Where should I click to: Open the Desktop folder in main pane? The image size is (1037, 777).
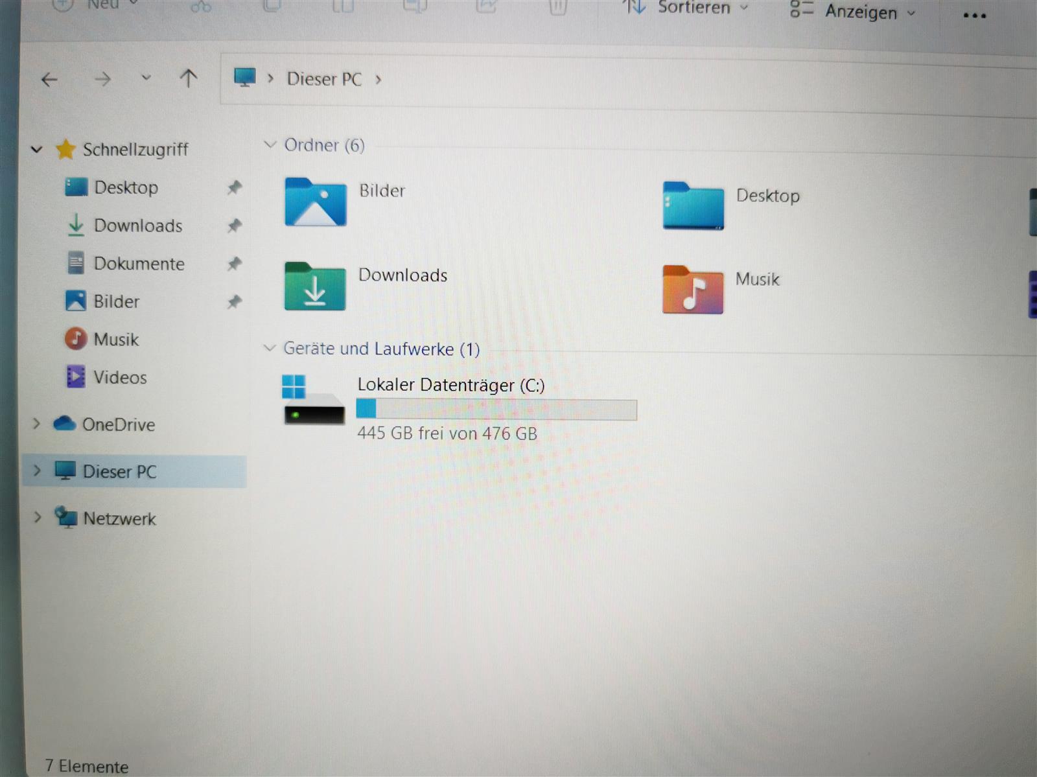coord(693,206)
